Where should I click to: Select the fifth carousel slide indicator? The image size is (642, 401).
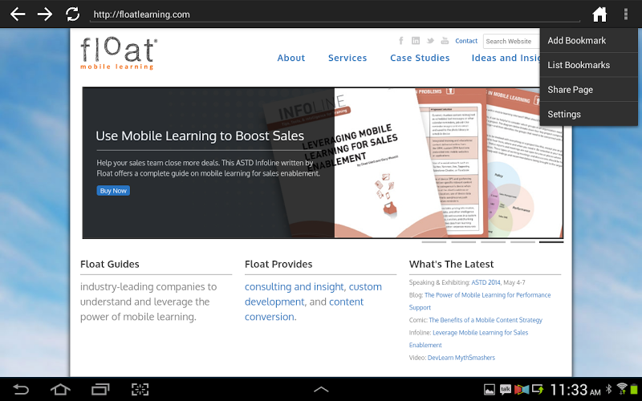coord(551,242)
